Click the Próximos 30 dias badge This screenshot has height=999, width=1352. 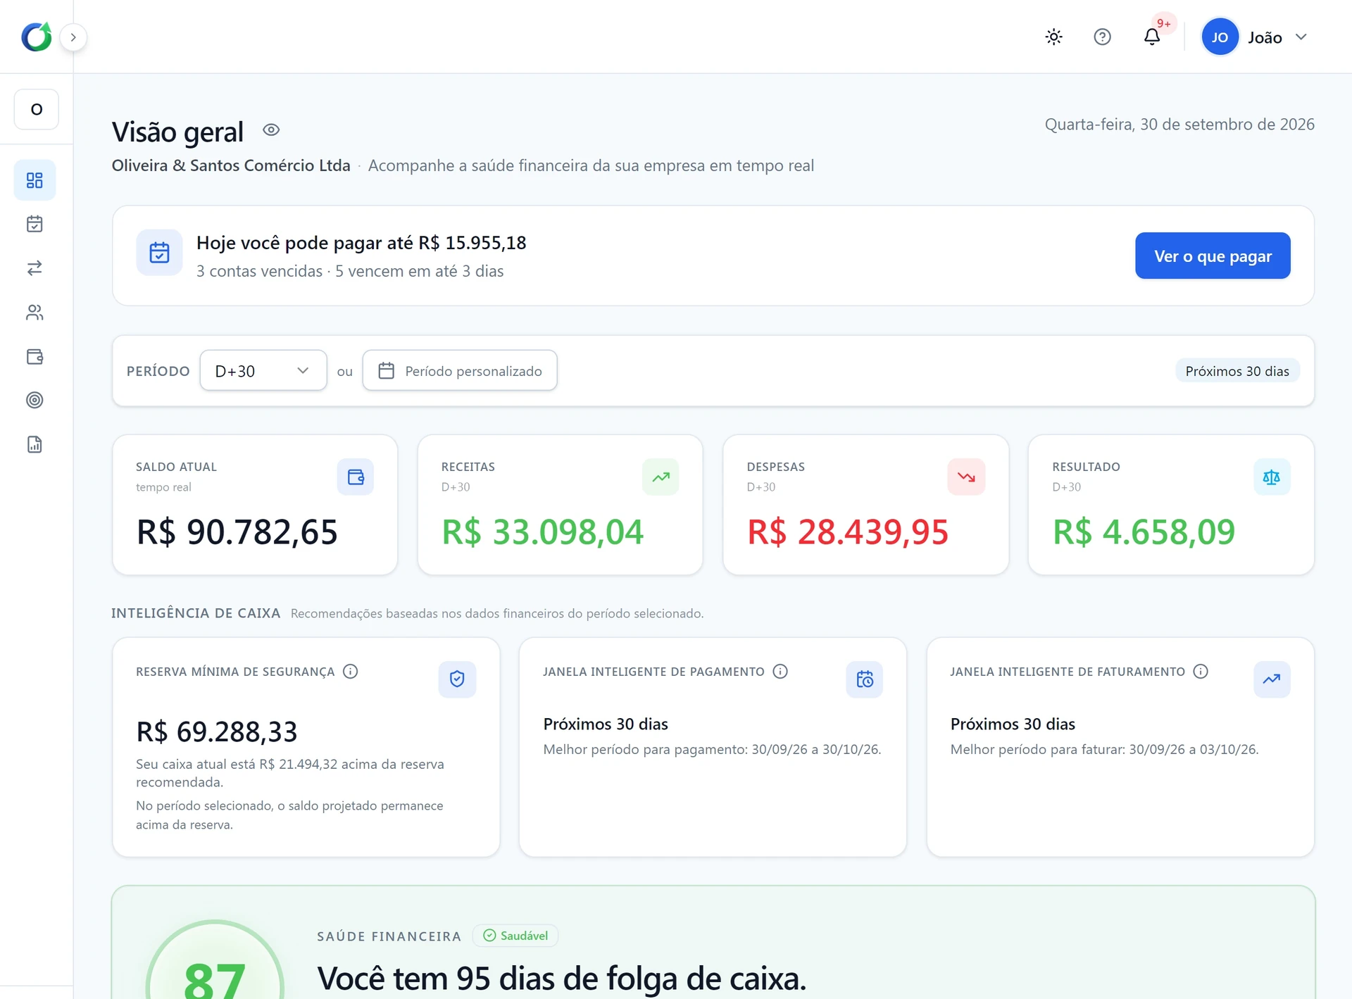[1237, 371]
